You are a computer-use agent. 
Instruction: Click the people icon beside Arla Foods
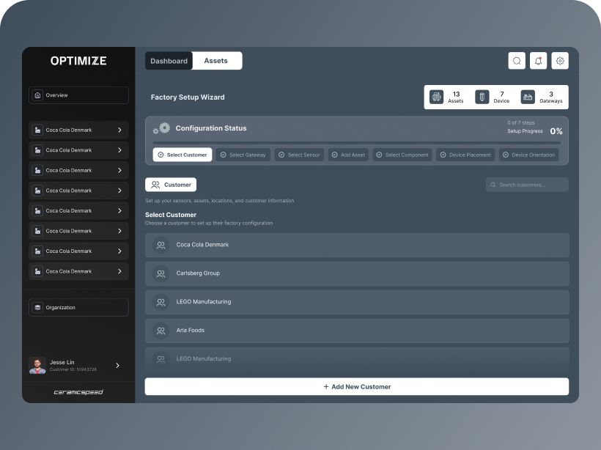[161, 331]
